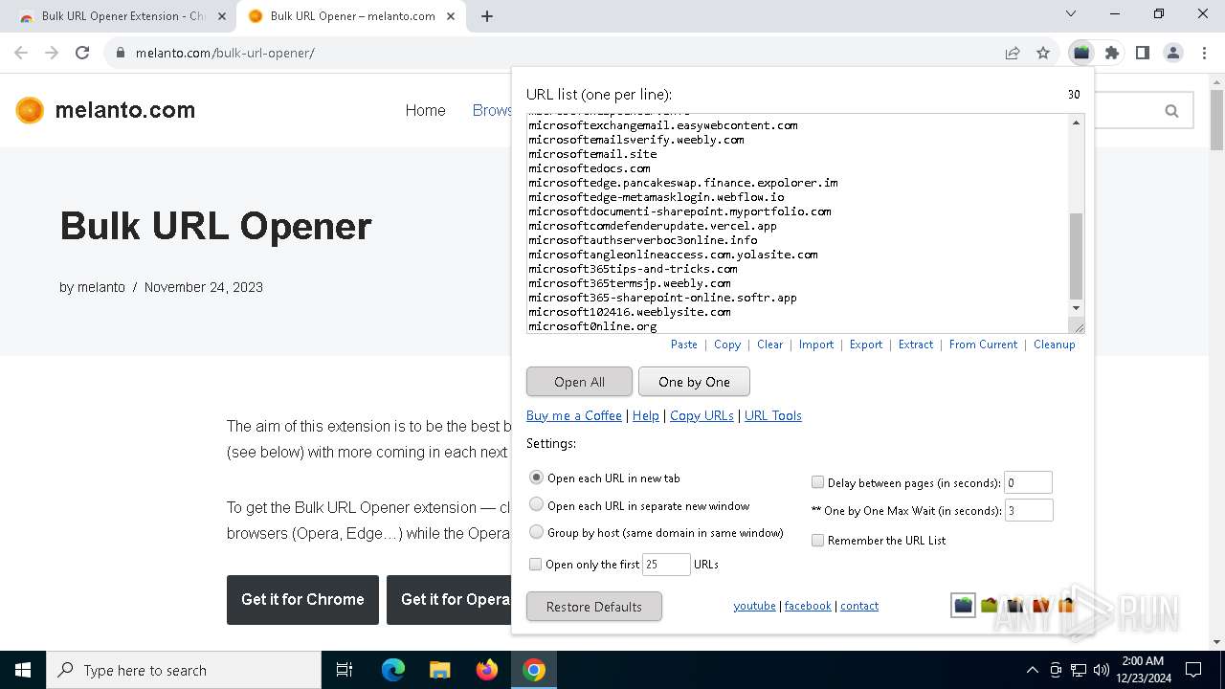
Task: Select Group by host option
Action: click(x=537, y=532)
